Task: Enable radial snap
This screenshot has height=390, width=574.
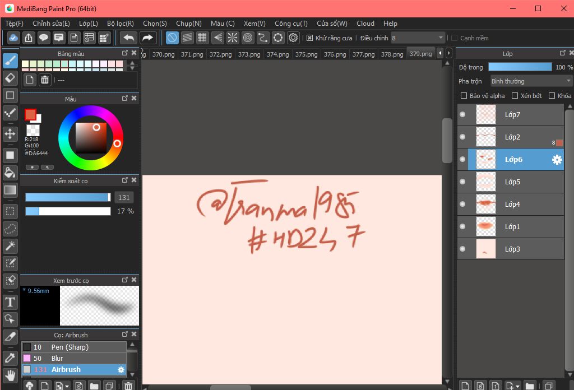Action: [233, 38]
